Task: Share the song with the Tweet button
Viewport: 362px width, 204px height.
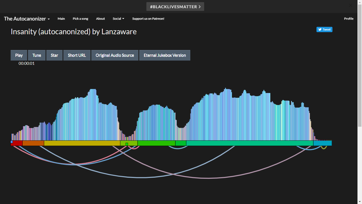Action: (x=324, y=29)
